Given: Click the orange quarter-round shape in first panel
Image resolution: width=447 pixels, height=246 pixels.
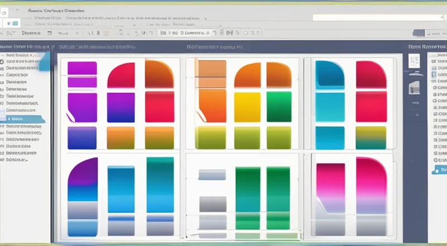Looking at the screenshot, I should coord(159,74).
